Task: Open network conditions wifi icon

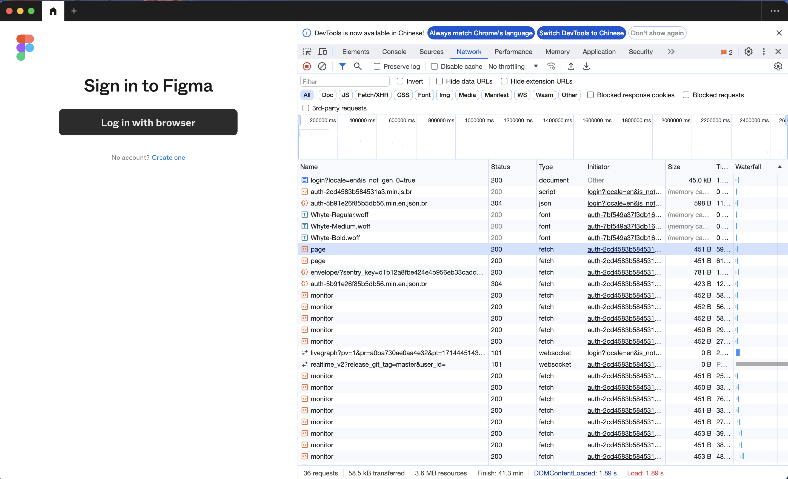Action: click(x=551, y=66)
